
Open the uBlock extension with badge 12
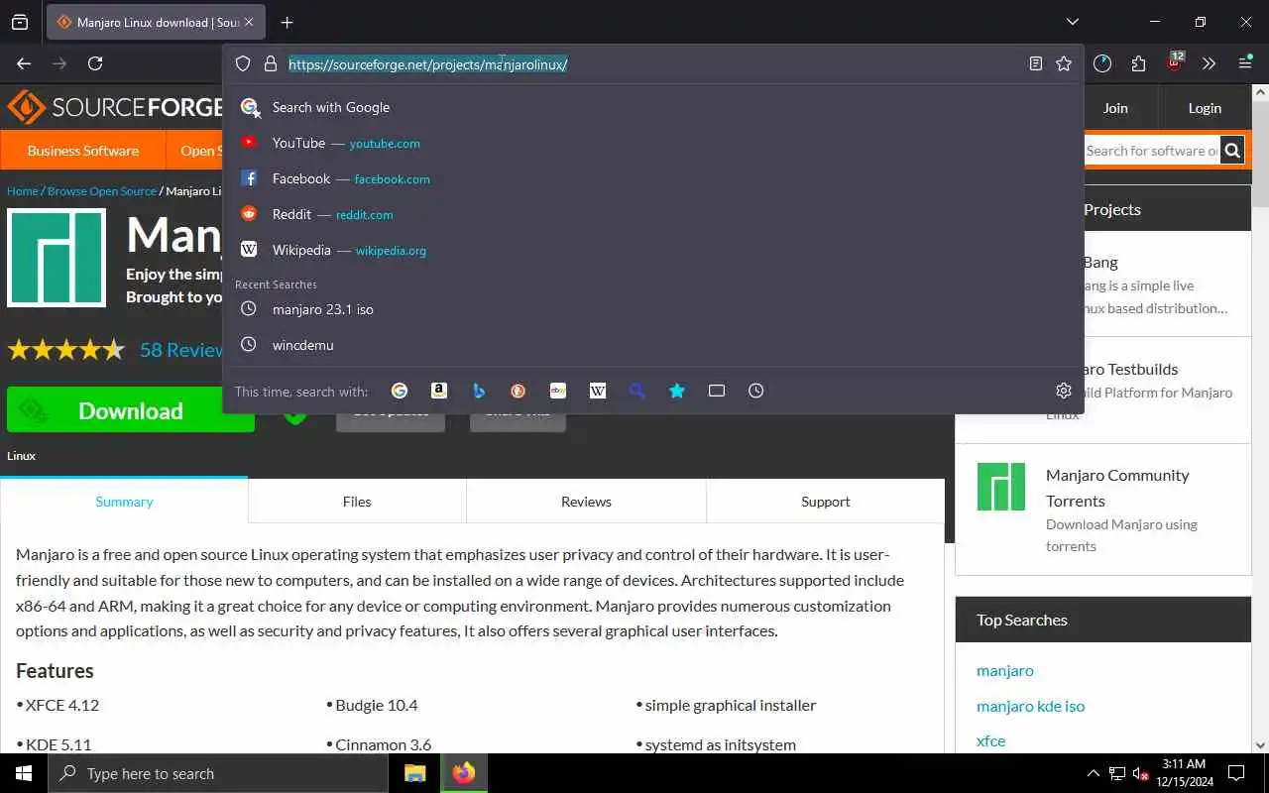tap(1174, 62)
